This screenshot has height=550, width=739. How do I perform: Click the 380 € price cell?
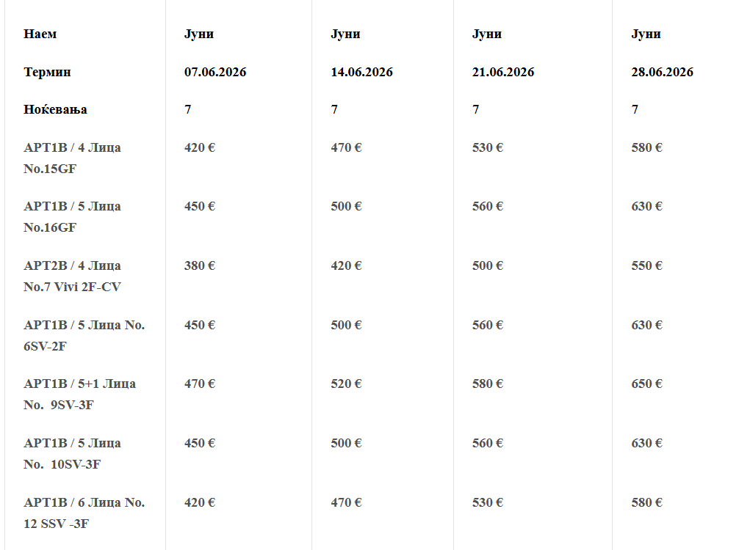tap(200, 265)
